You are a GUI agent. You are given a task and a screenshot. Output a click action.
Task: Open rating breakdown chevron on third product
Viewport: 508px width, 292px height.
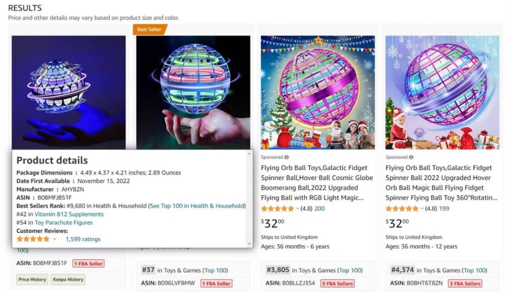tap(298, 209)
